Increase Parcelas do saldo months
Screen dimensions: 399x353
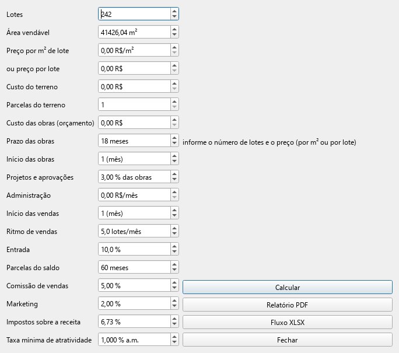[x=174, y=264]
